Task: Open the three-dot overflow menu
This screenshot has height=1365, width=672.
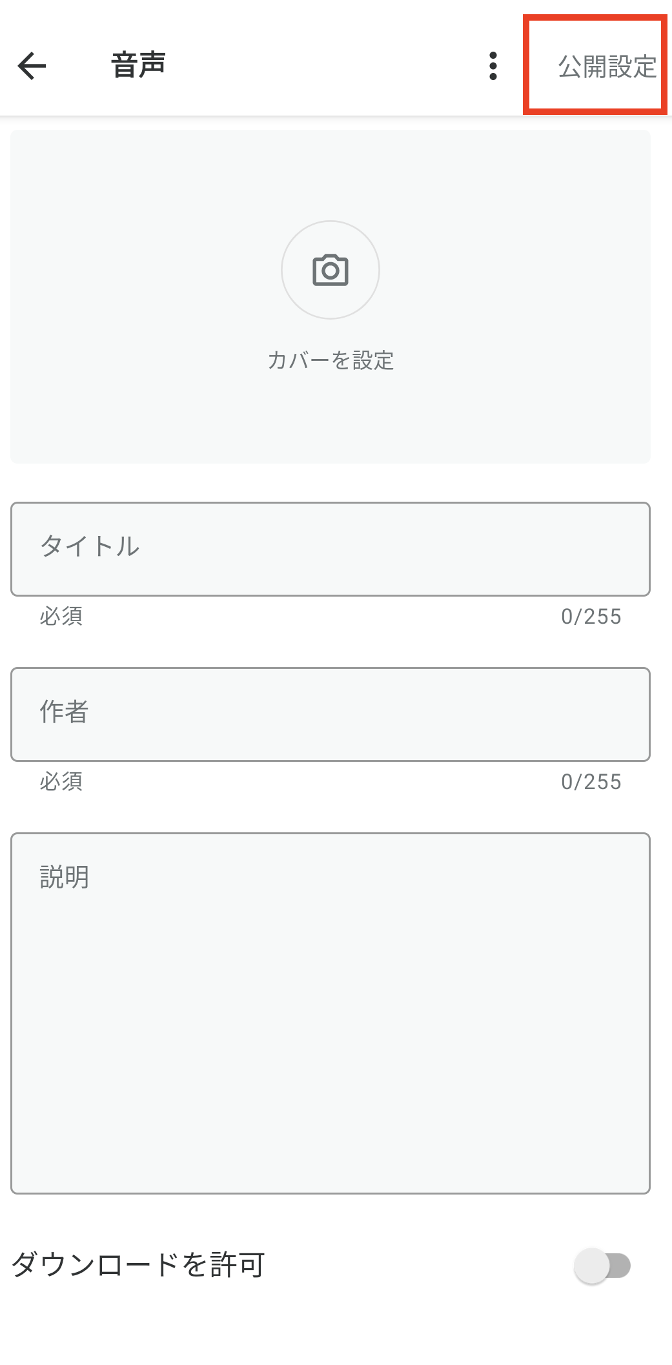Action: (493, 66)
